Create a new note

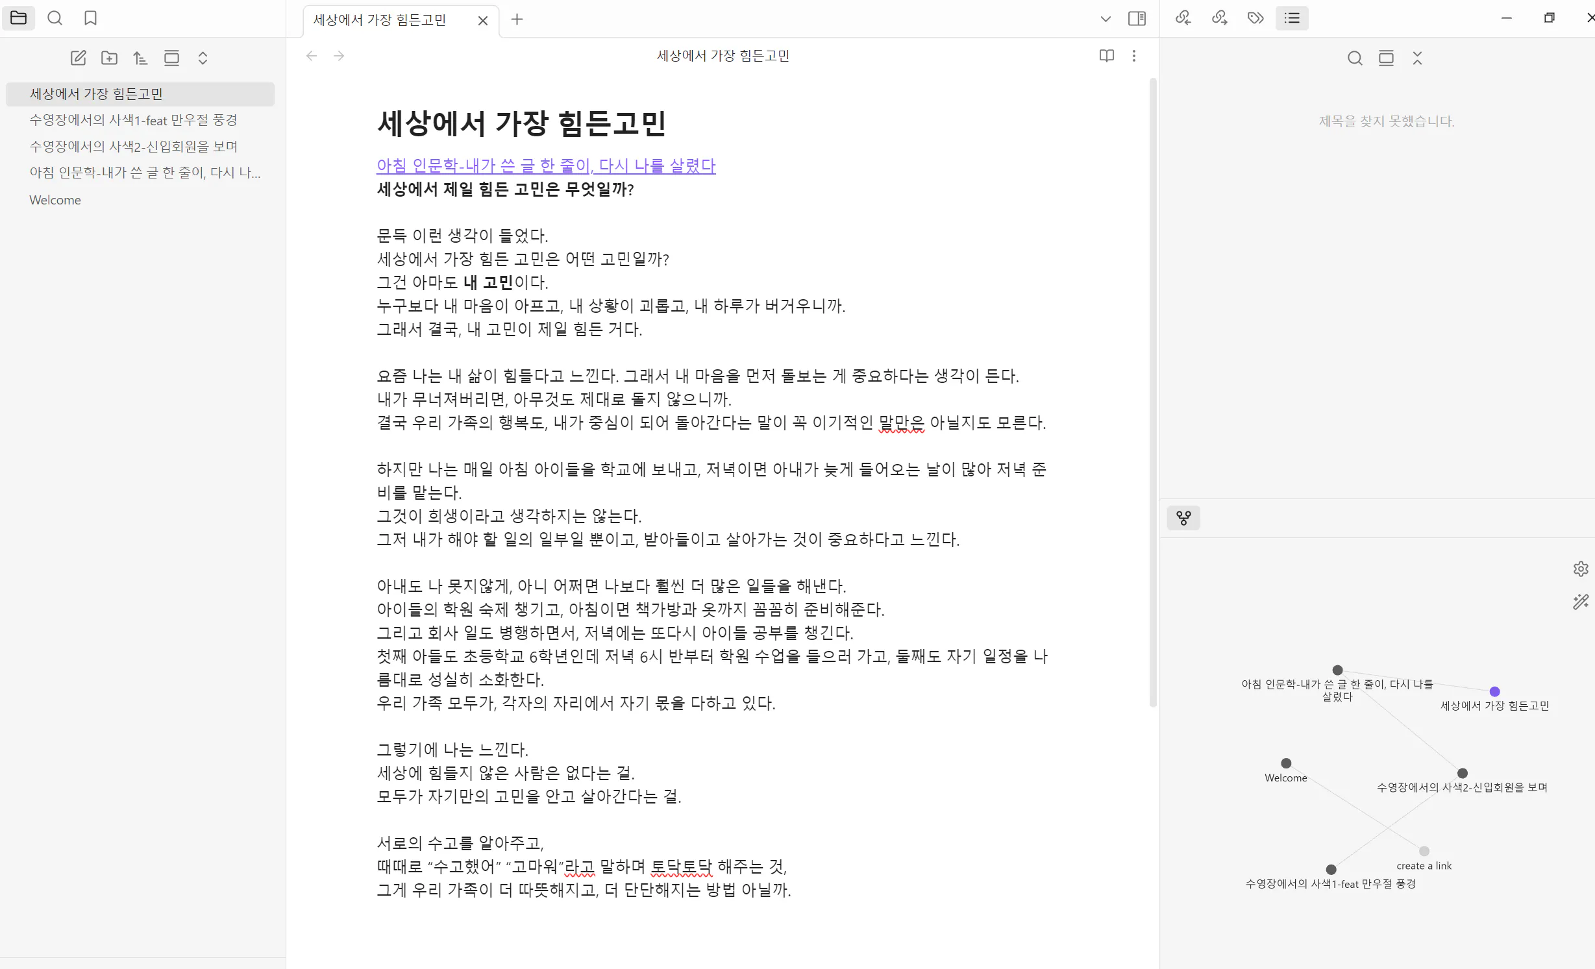click(78, 58)
